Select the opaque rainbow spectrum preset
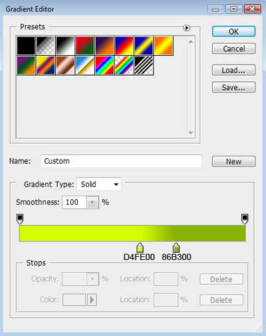 click(x=104, y=65)
